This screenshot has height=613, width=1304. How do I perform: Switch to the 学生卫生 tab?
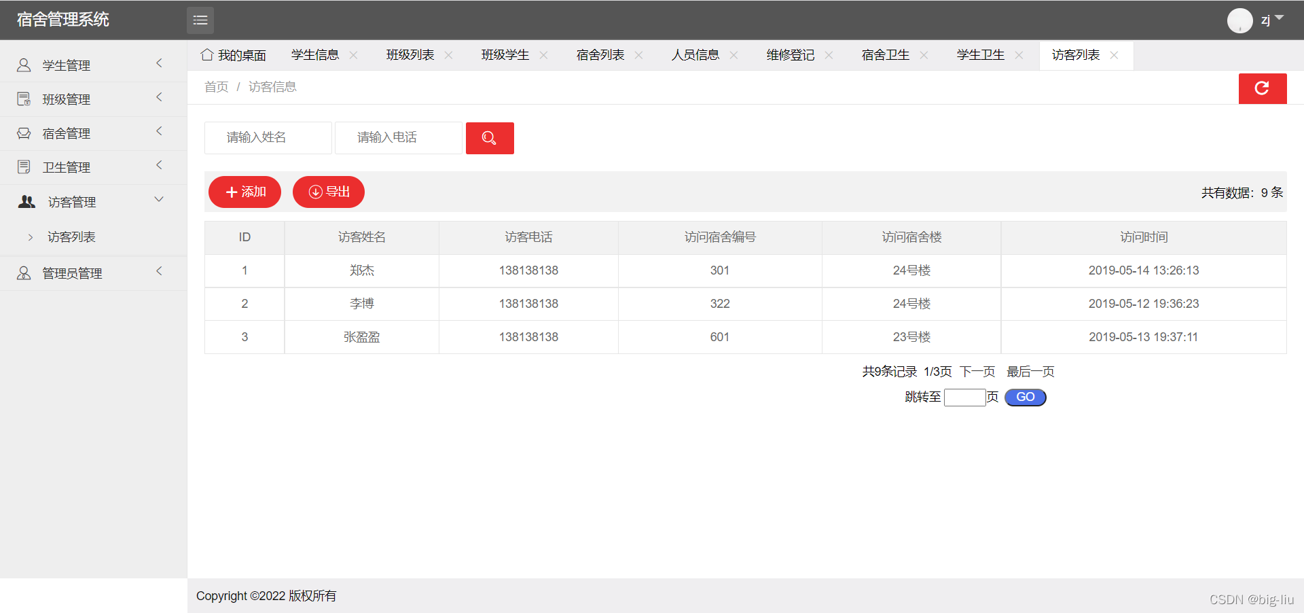coord(981,55)
